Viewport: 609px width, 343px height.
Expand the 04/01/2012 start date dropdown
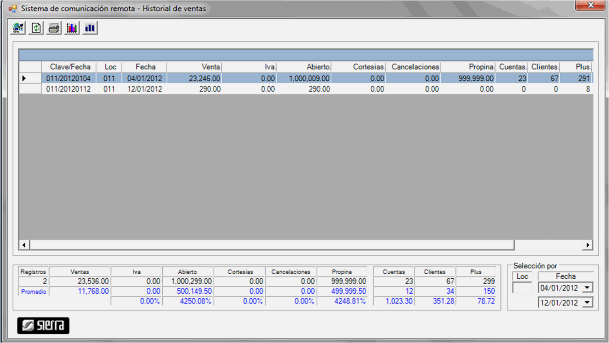pyautogui.click(x=587, y=288)
